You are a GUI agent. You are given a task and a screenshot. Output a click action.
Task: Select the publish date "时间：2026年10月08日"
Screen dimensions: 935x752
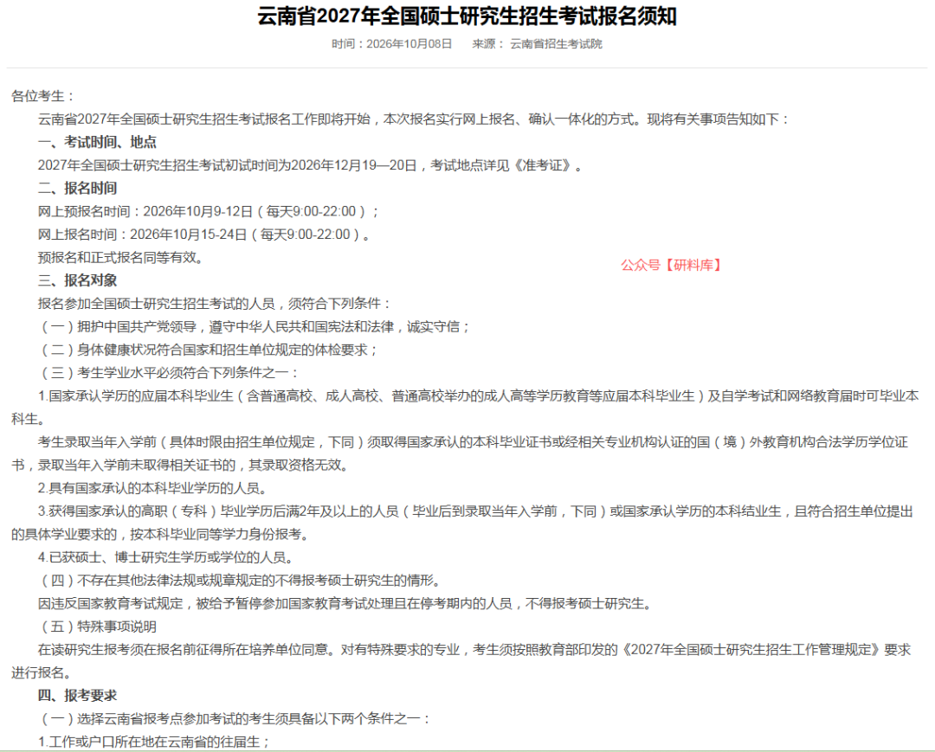coord(392,44)
